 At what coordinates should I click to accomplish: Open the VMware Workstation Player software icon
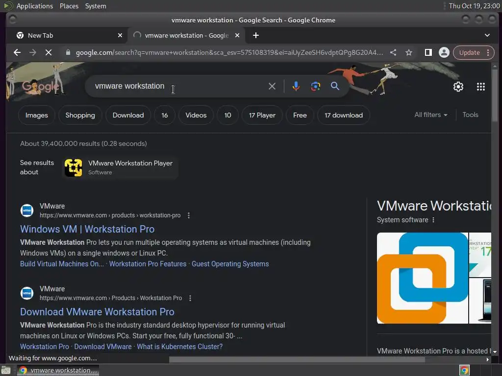74,167
